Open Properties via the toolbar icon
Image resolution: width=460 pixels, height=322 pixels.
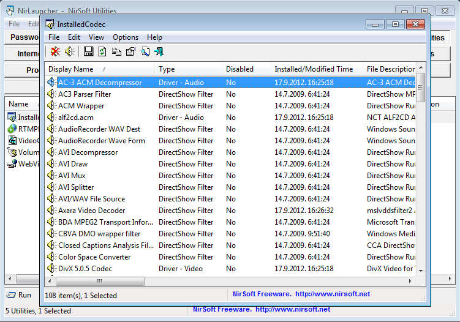click(130, 51)
